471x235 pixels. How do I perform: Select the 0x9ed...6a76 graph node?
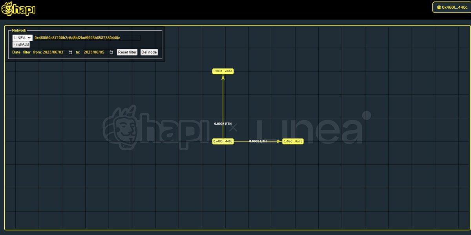(293, 141)
